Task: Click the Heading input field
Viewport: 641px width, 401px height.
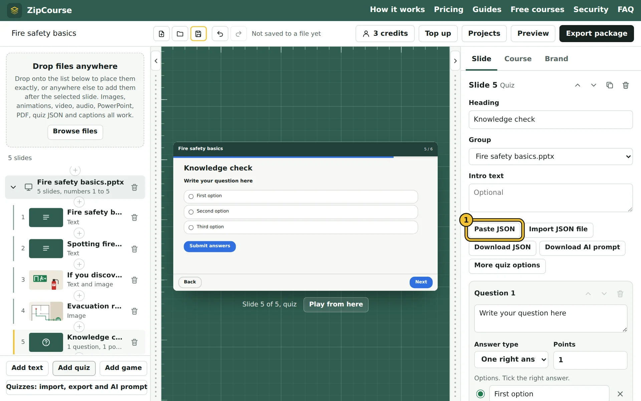Action: click(x=551, y=120)
